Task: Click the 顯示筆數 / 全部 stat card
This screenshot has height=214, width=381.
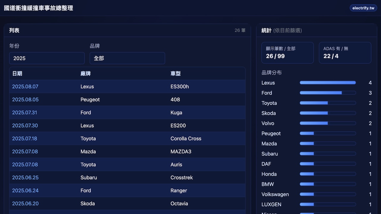Action: [x=288, y=53]
